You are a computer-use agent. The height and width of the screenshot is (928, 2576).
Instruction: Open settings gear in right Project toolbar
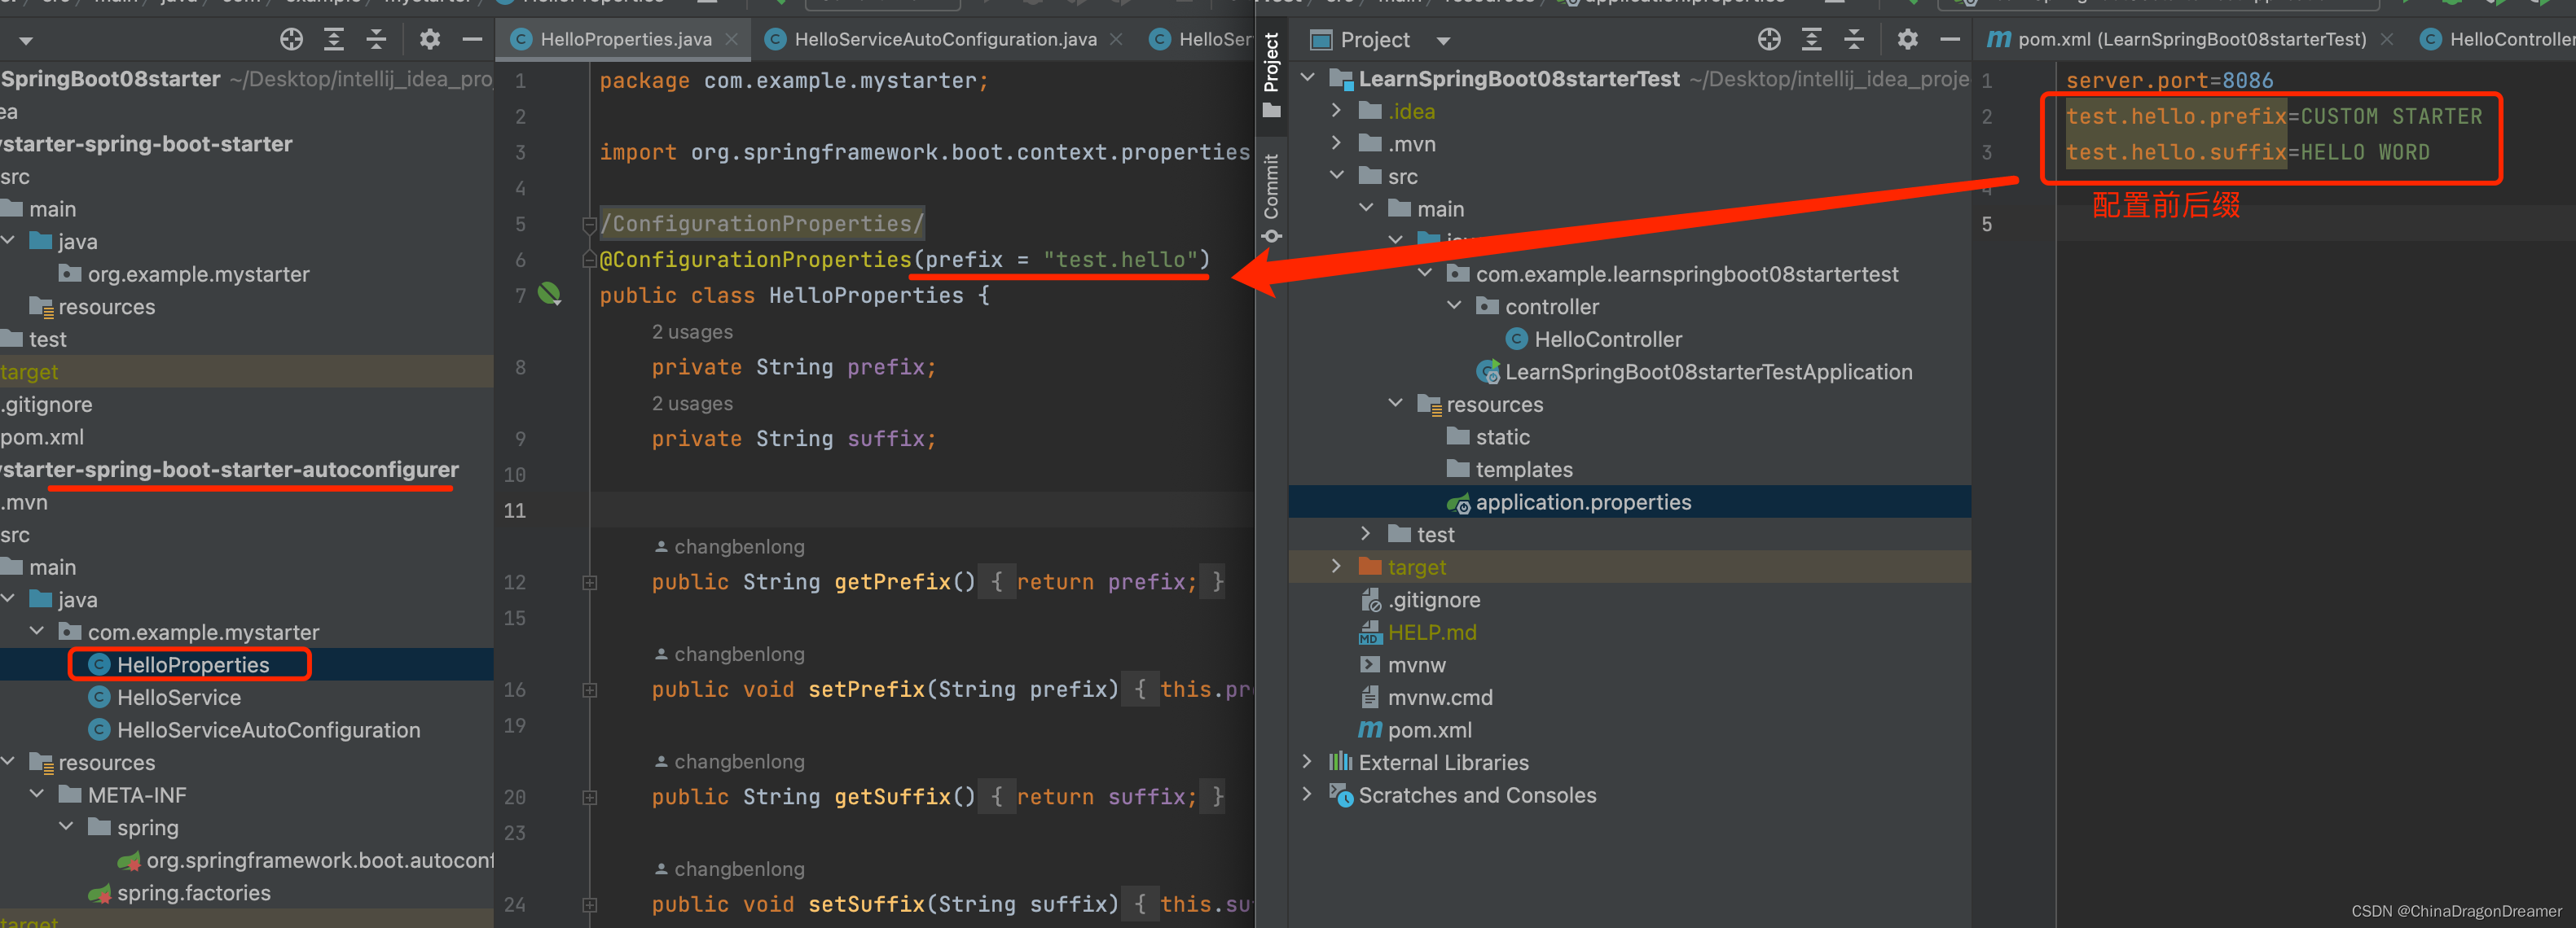1908,39
